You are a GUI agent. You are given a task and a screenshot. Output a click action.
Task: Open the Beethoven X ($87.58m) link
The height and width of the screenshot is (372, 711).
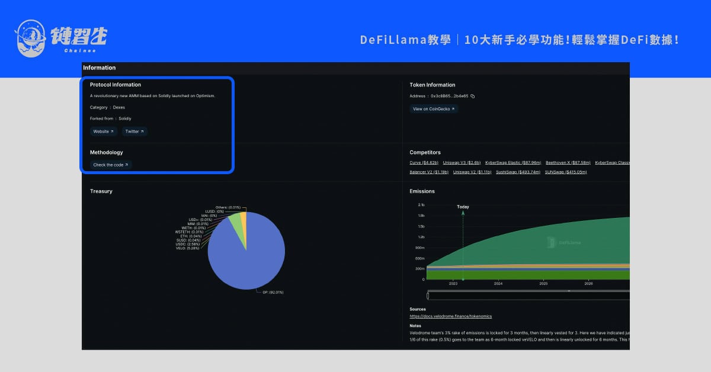[568, 162]
